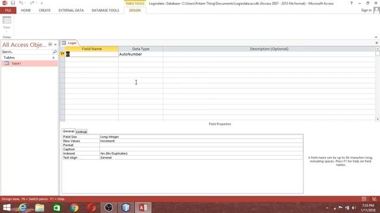This screenshot has width=380, height=213.
Task: Click the empty Caption property box
Action: (201, 149)
